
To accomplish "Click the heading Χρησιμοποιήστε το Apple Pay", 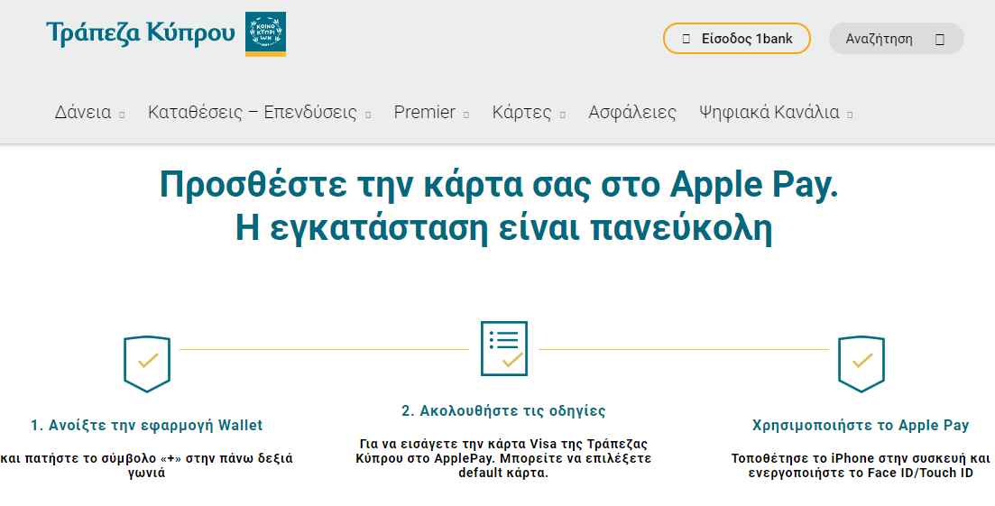I will [861, 425].
